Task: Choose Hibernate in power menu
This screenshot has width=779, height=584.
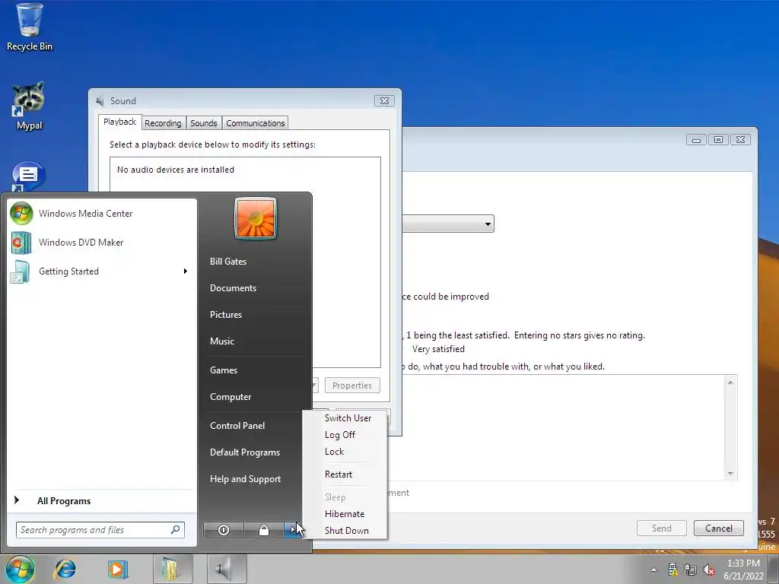Action: point(345,514)
